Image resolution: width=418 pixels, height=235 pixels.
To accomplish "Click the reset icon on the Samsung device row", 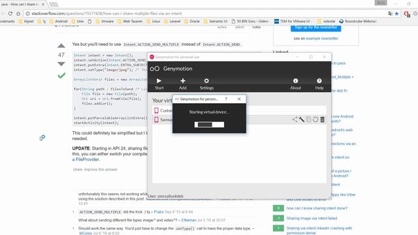I will (315, 119).
